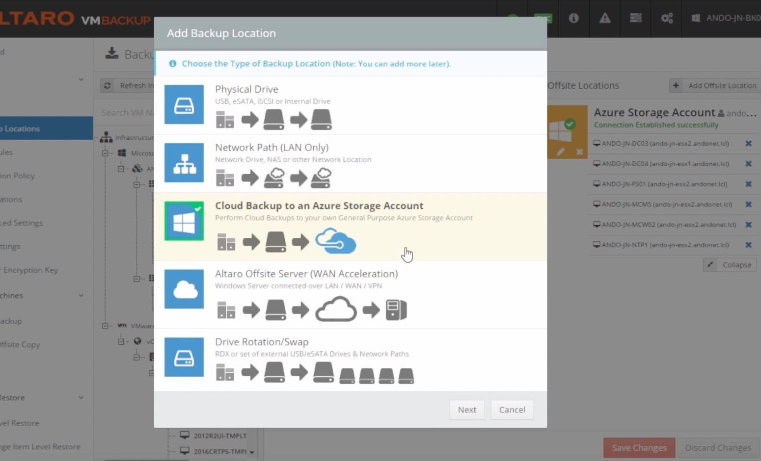761x461 pixels.
Task: Open the info icon in the top toolbar
Action: [x=574, y=18]
